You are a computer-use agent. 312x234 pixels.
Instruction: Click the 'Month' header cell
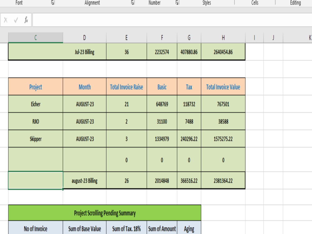[x=85, y=87]
